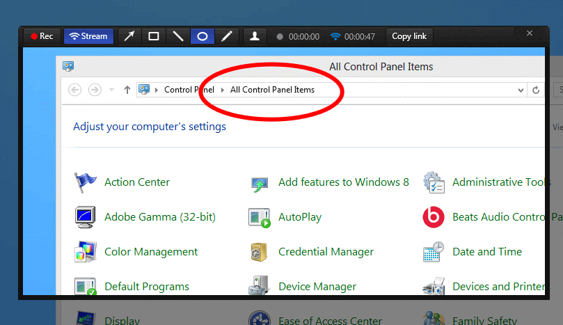Open the dimmed Ease of Access Center link

pyautogui.click(x=330, y=321)
